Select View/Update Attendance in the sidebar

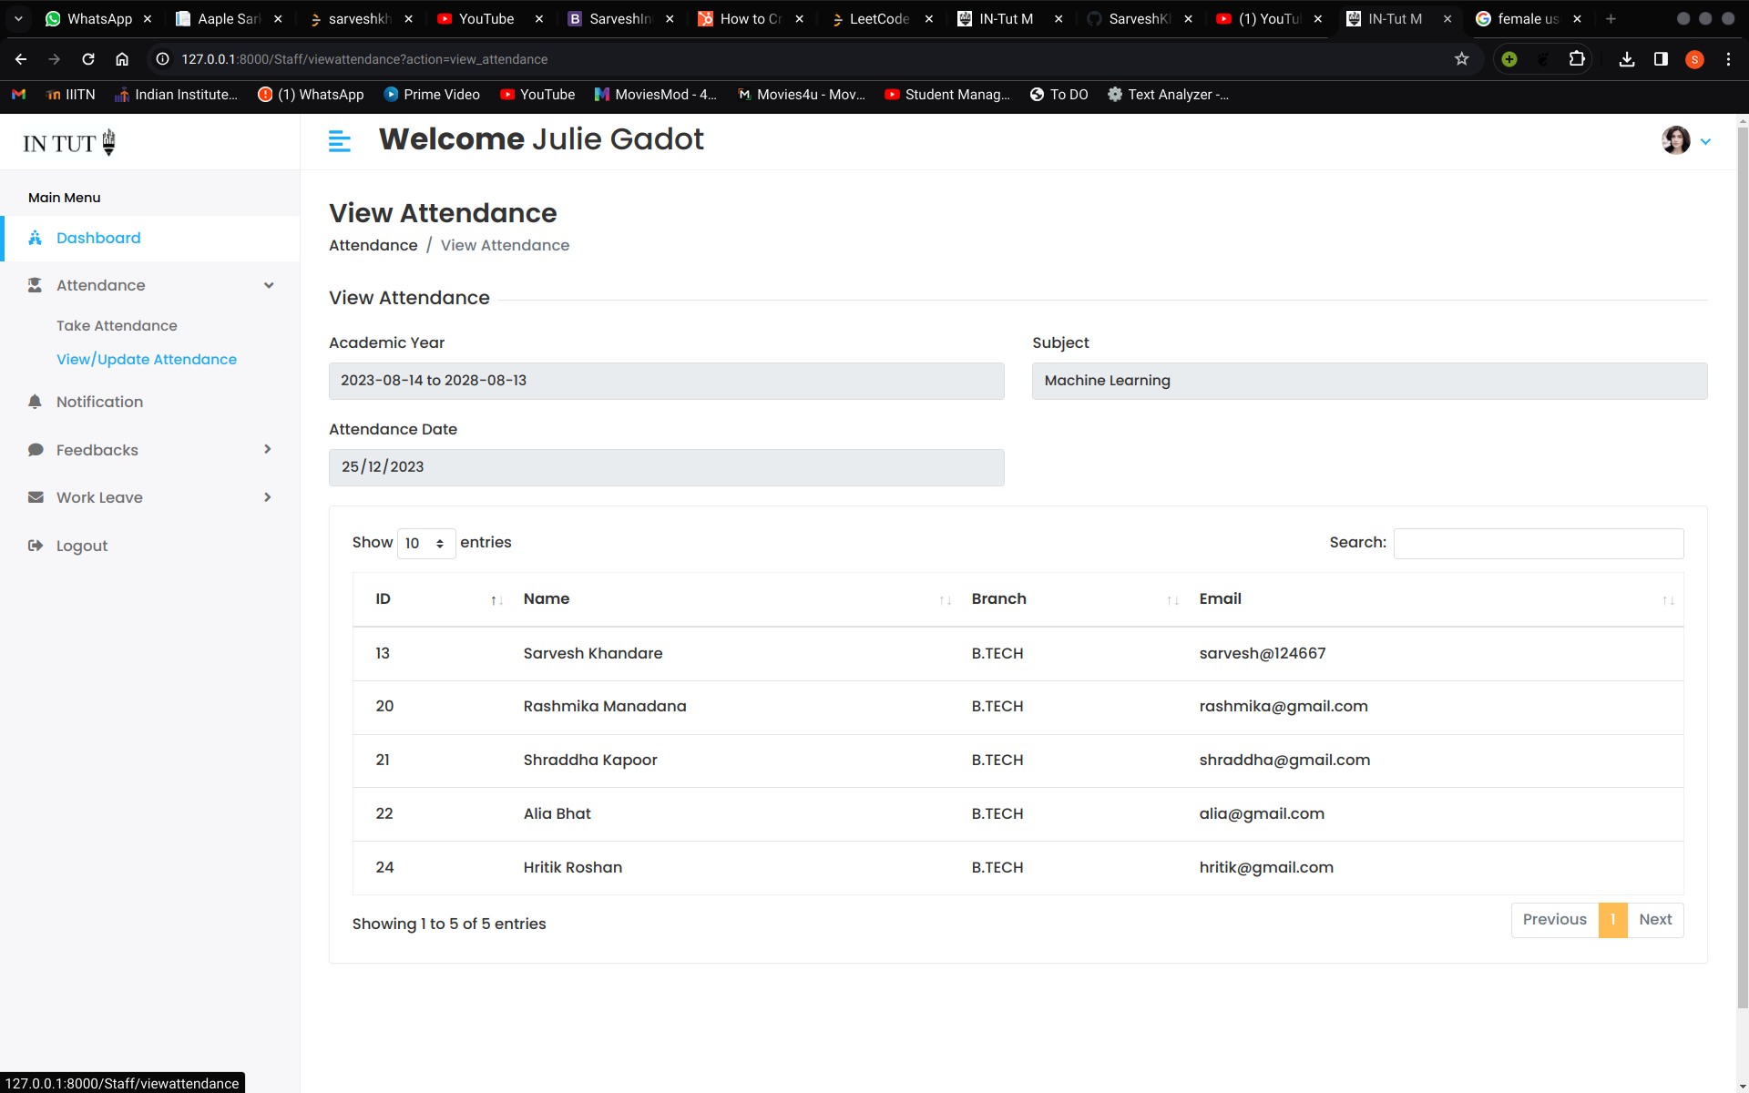147,359
